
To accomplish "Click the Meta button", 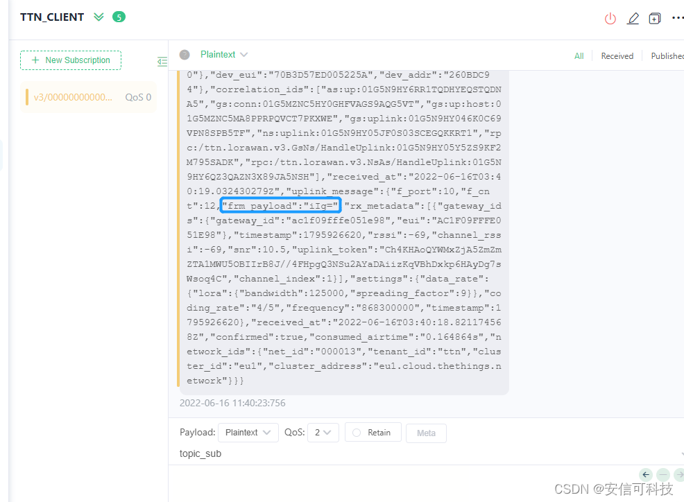I will coord(426,433).
